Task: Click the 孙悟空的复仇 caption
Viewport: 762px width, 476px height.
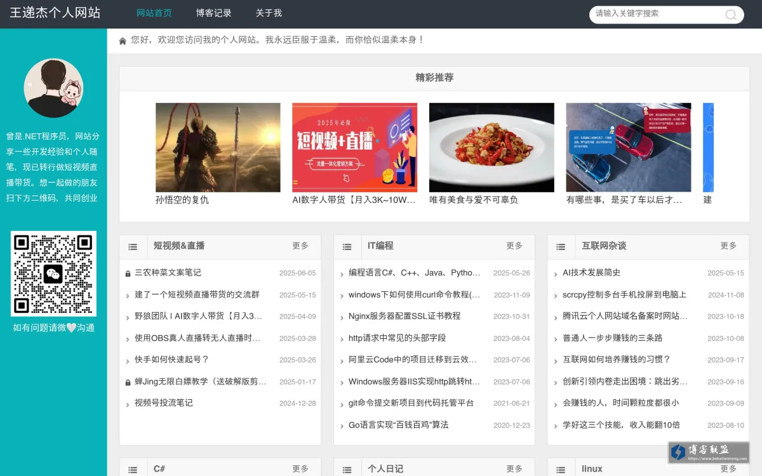Action: point(182,200)
